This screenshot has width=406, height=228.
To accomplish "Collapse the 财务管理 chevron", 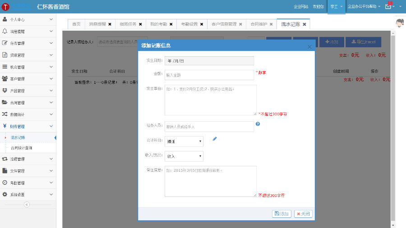I will (51, 126).
